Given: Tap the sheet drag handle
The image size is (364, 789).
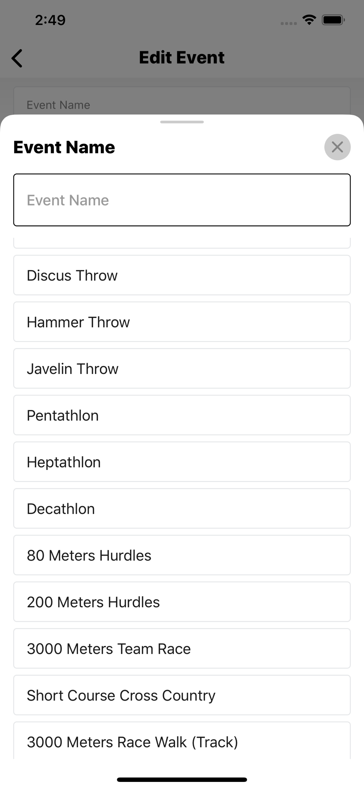Looking at the screenshot, I should coord(182,122).
